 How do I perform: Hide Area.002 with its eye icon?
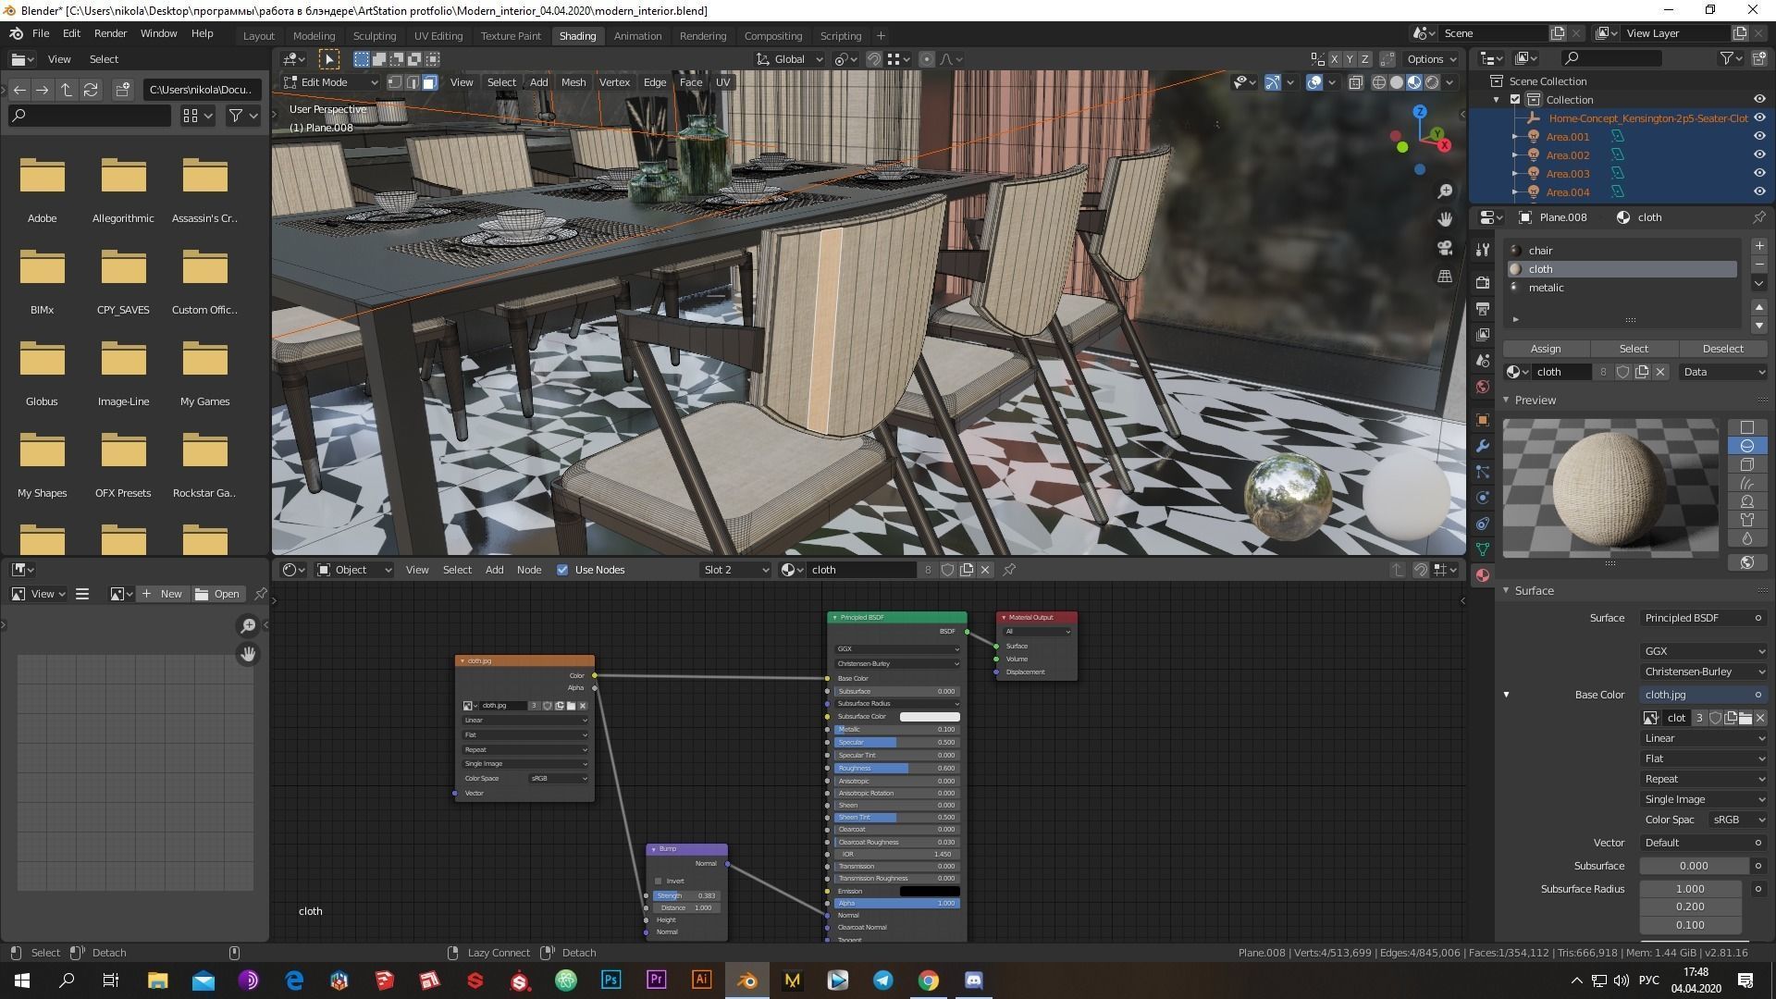coord(1759,155)
